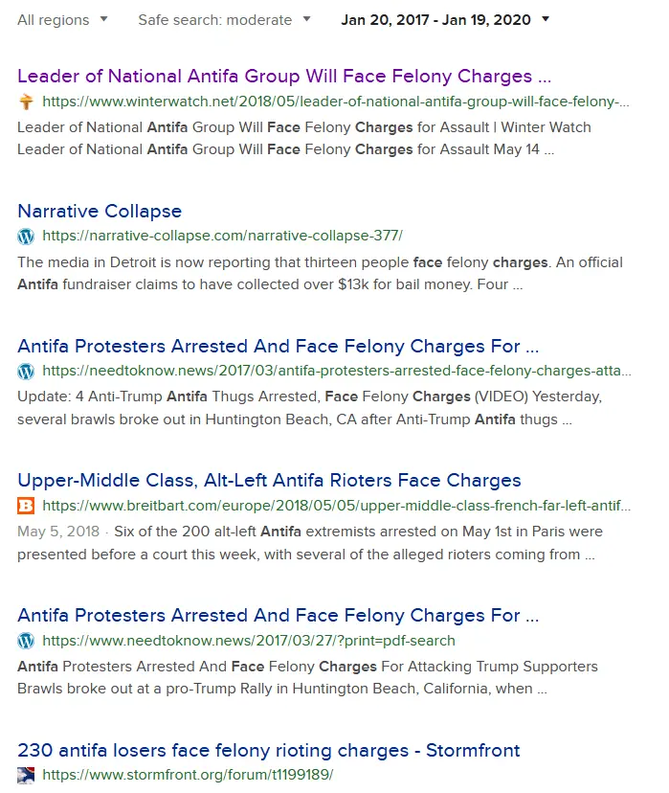Open 'Upper-Middle Class, Alt-Left Antifa Rioters' result
Image resolution: width=669 pixels, height=793 pixels.
[x=269, y=481]
